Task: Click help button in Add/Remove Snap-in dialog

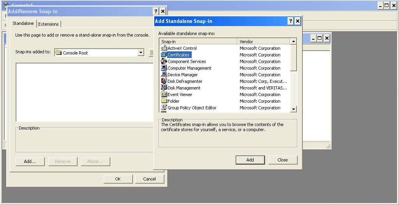Action: coord(156,11)
